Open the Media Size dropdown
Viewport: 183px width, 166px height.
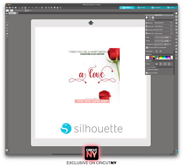coord(163,34)
